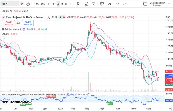Open chart settings gear at bottom right

coord(171,109)
